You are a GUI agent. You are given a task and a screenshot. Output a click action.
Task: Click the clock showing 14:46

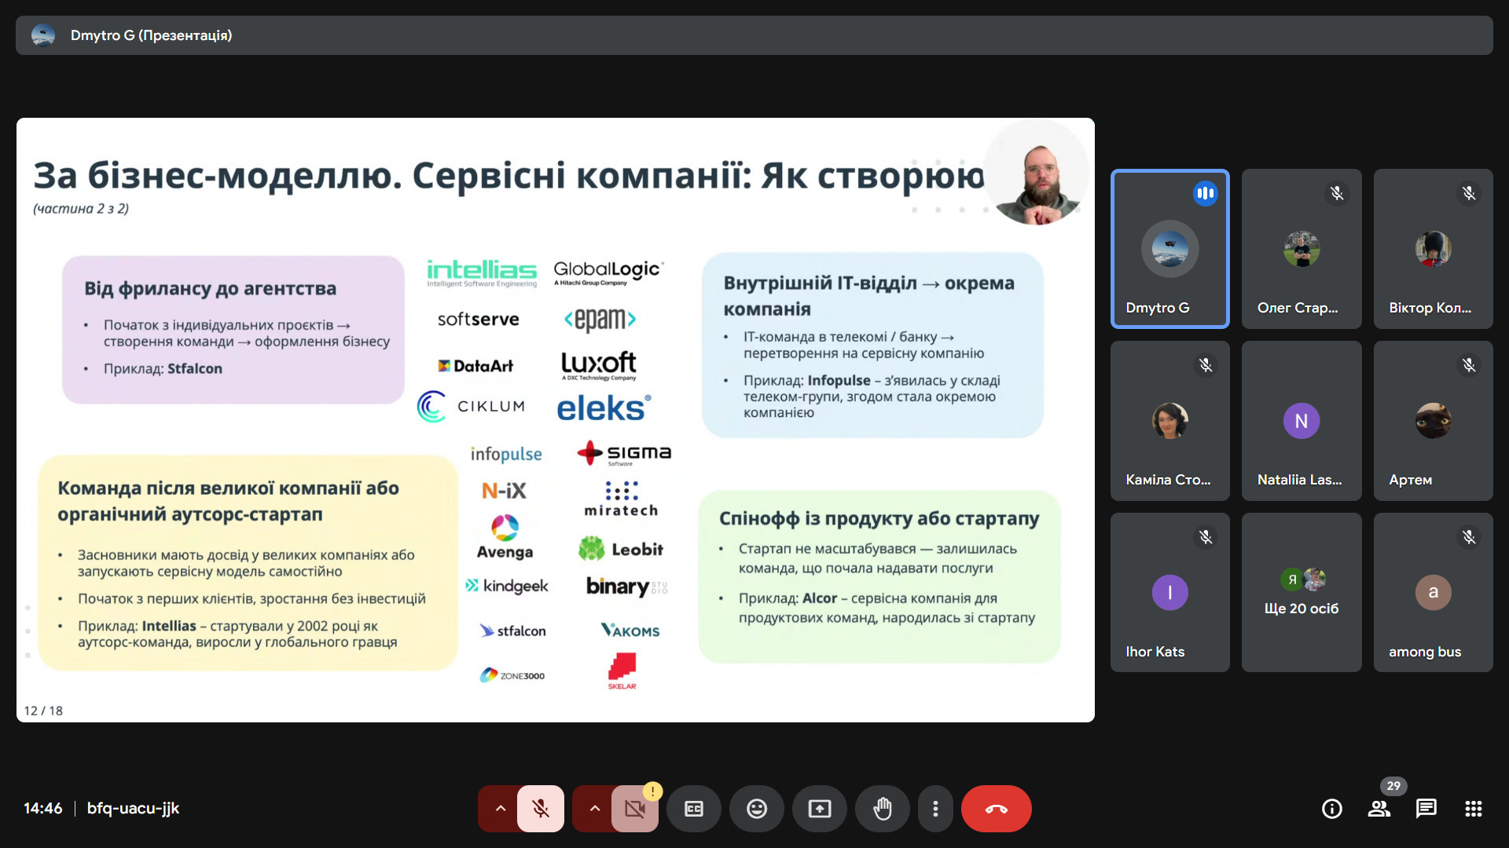[x=42, y=809]
